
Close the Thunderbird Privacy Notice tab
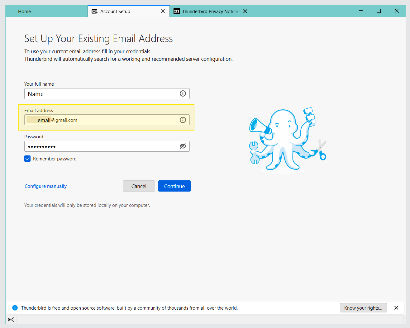pyautogui.click(x=245, y=11)
